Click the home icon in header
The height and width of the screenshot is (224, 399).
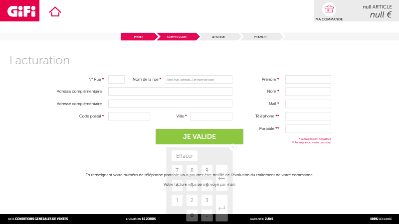55,11
